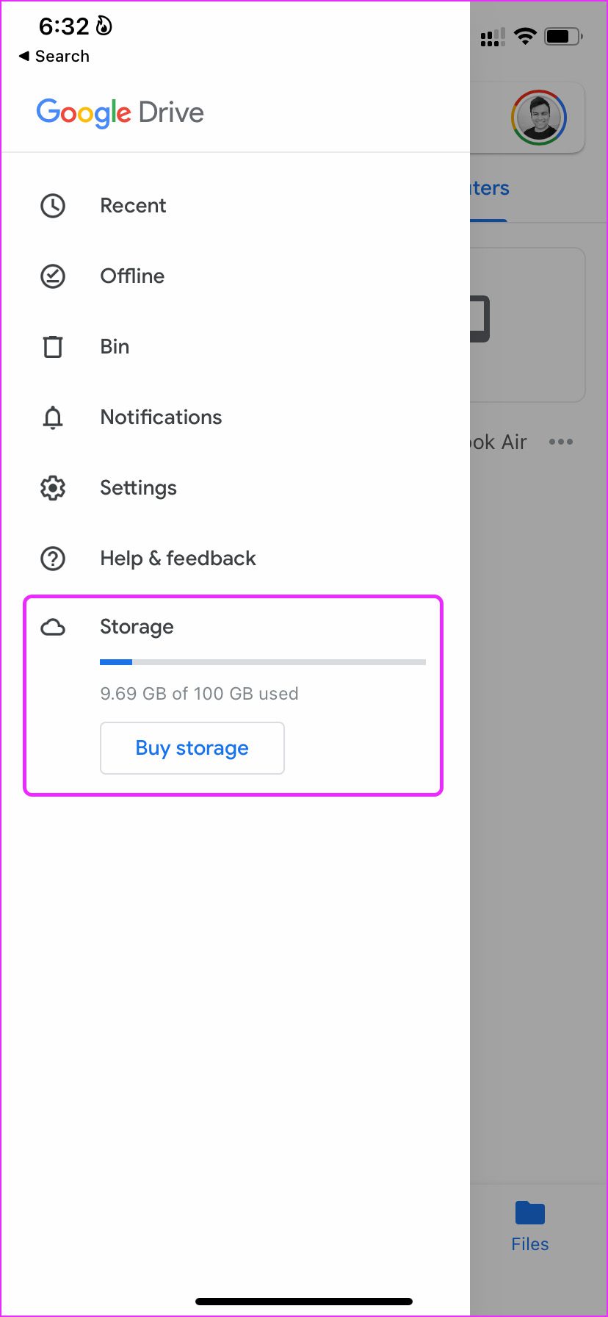608x1317 pixels.
Task: Go back to Search
Action: (x=54, y=57)
